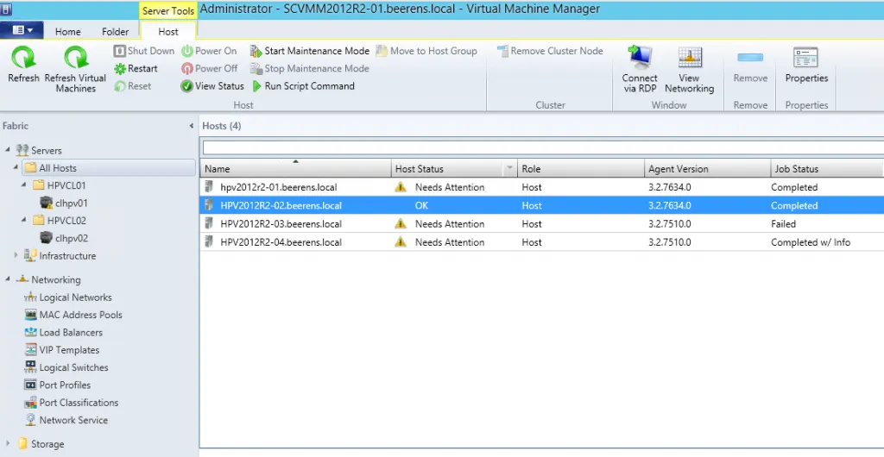This screenshot has width=884, height=457.
Task: Click the Remove icon in the ribbon
Action: [x=750, y=58]
